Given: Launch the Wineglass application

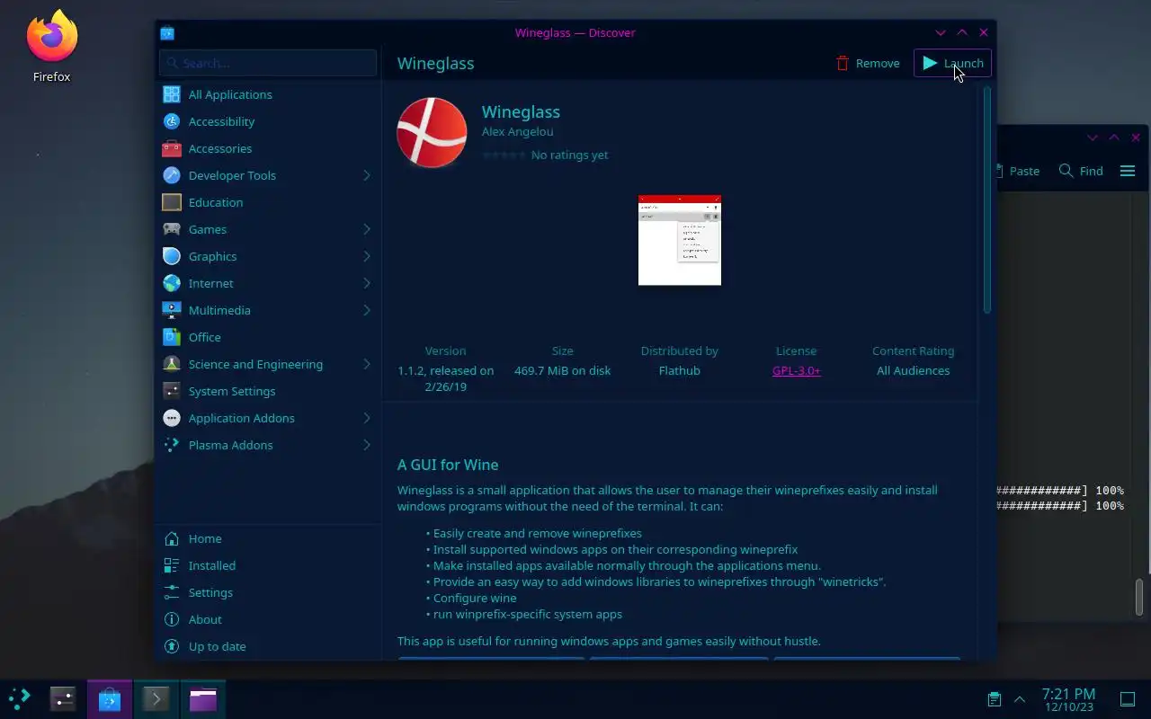Looking at the screenshot, I should 952,63.
